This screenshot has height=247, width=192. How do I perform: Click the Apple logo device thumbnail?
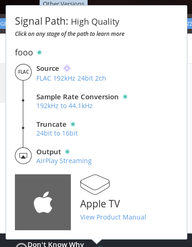click(x=43, y=202)
